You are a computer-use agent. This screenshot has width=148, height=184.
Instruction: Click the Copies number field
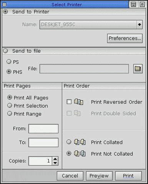pos(40,161)
